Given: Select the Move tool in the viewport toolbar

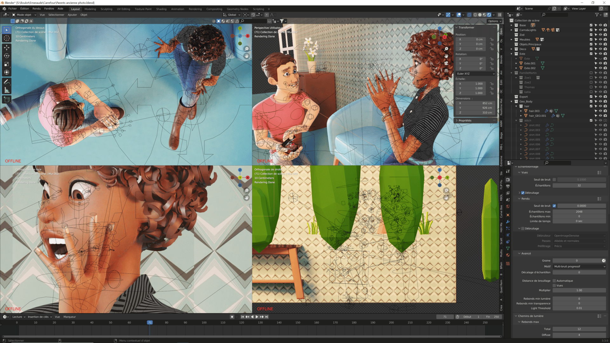Looking at the screenshot, I should [6, 47].
